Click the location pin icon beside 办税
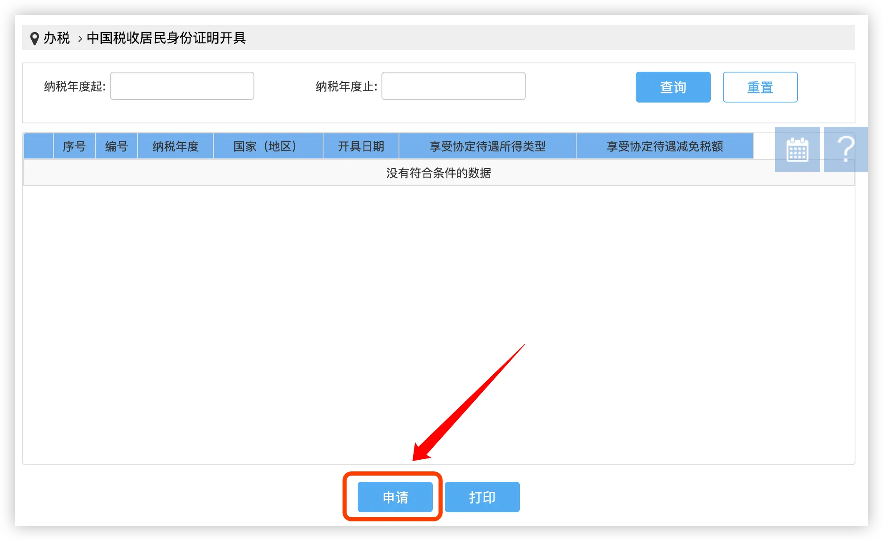This screenshot has height=541, width=883. coord(35,38)
